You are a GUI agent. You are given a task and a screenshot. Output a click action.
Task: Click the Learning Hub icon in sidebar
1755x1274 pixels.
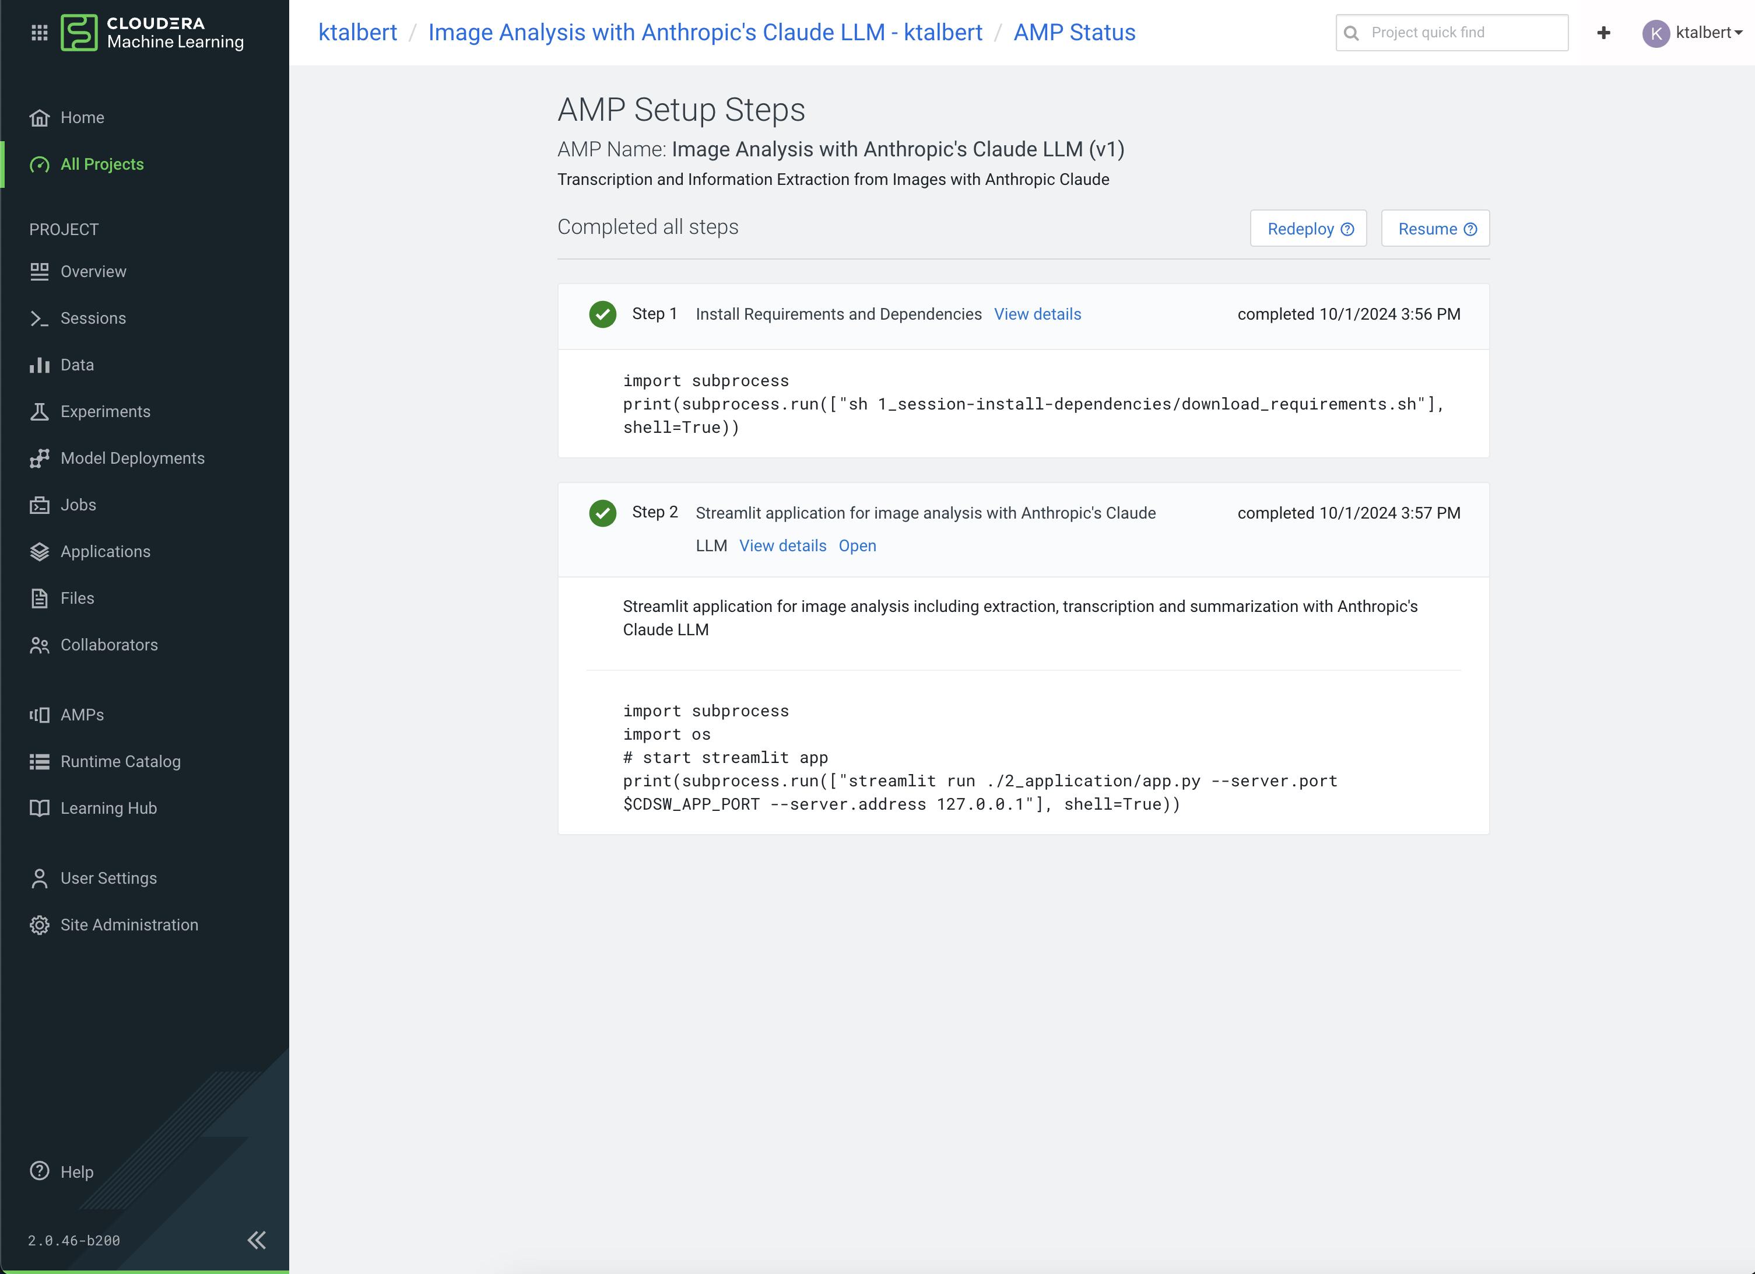click(40, 808)
